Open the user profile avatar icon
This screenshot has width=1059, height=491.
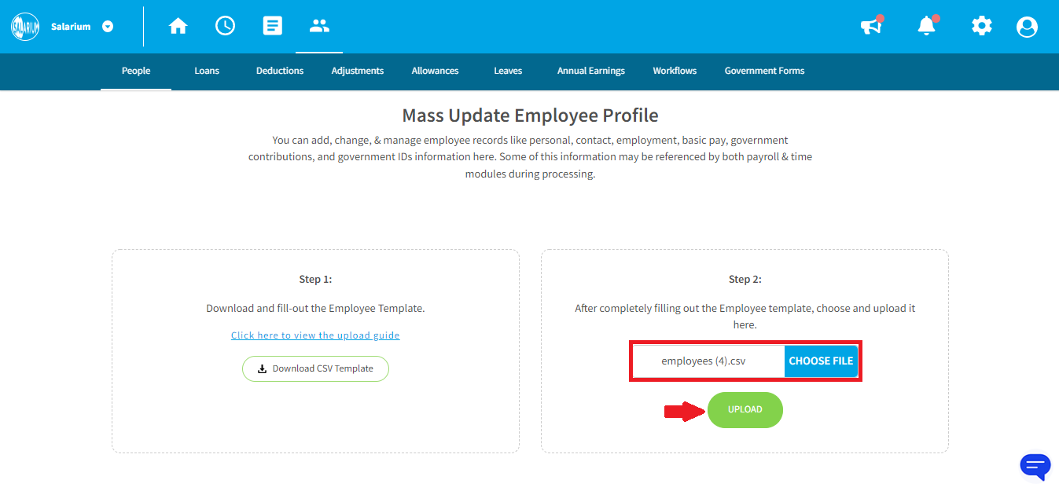[1027, 27]
